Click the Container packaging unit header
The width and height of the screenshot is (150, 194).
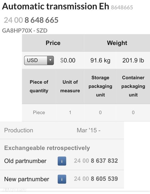(x=133, y=86)
